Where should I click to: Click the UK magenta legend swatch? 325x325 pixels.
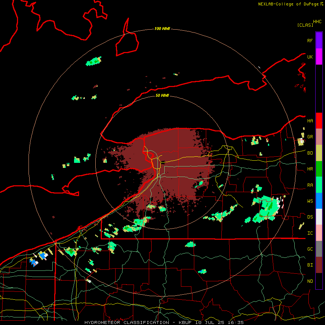[319, 57]
